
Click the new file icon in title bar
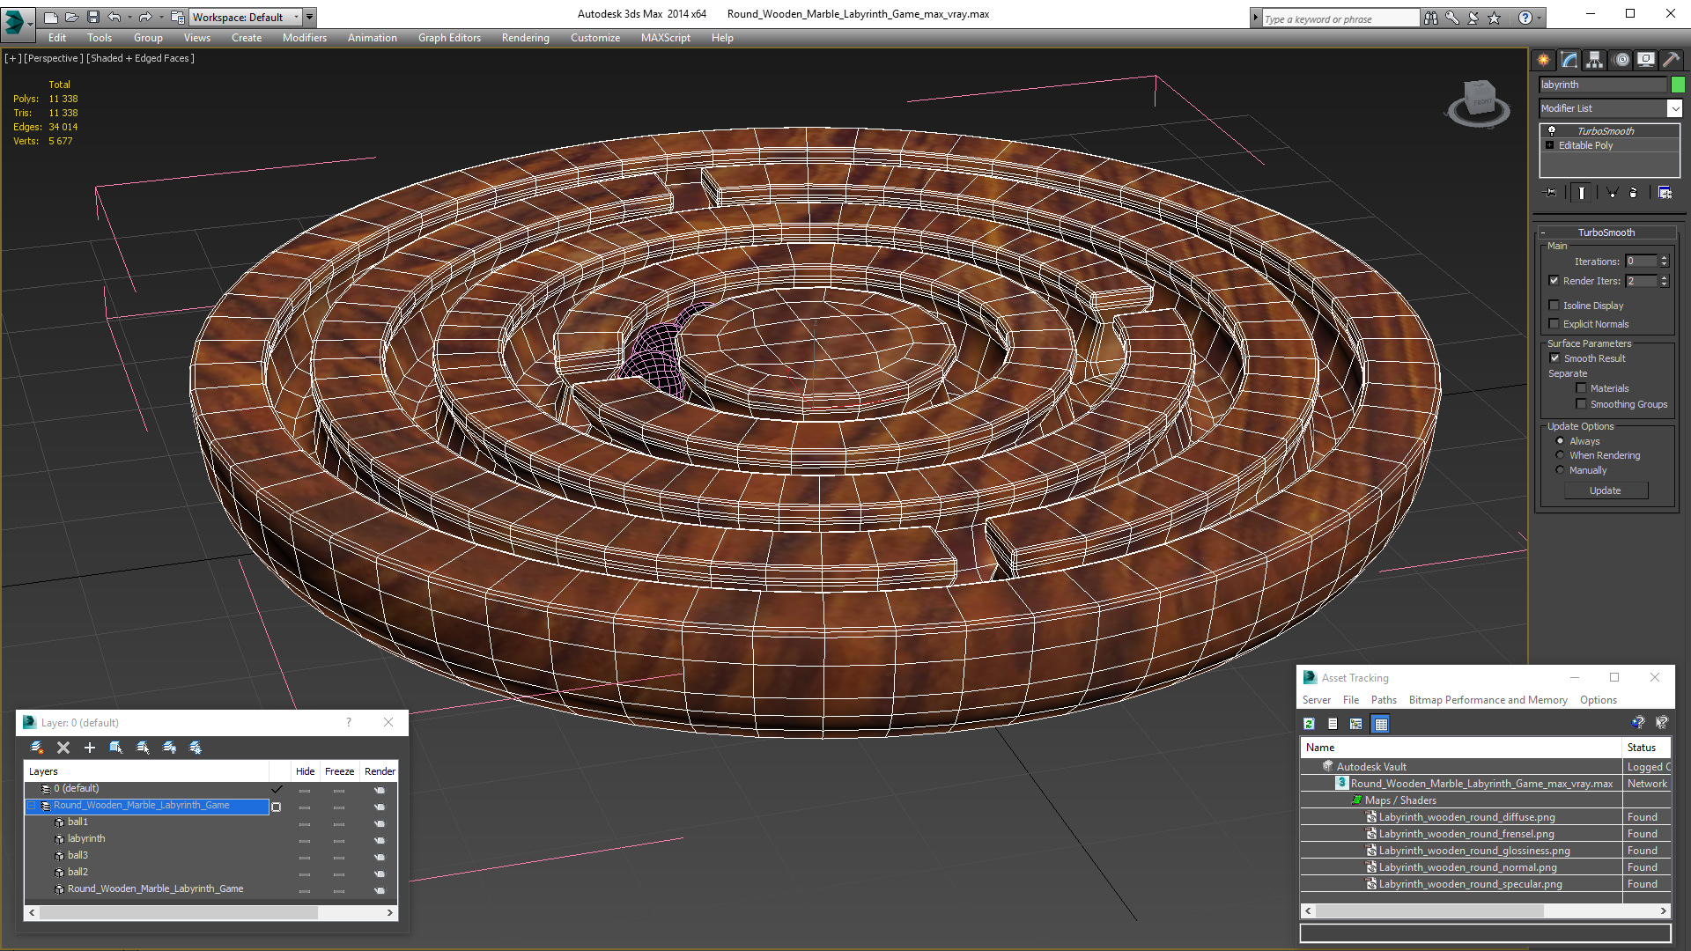click(50, 17)
